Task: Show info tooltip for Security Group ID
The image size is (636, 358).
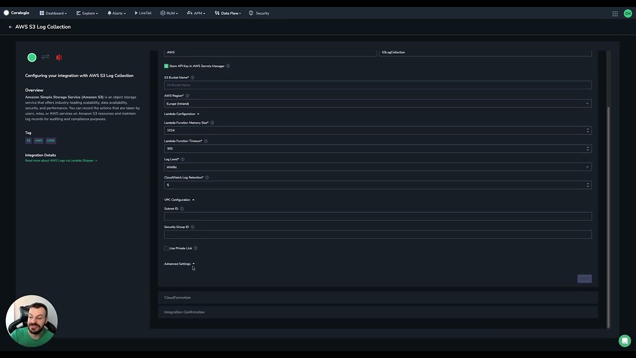Action: click(x=192, y=227)
